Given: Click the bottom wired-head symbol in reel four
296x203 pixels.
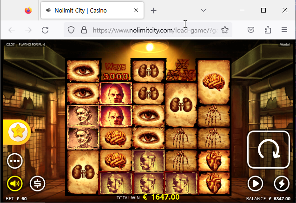Looking at the screenshot, I should (181, 183).
